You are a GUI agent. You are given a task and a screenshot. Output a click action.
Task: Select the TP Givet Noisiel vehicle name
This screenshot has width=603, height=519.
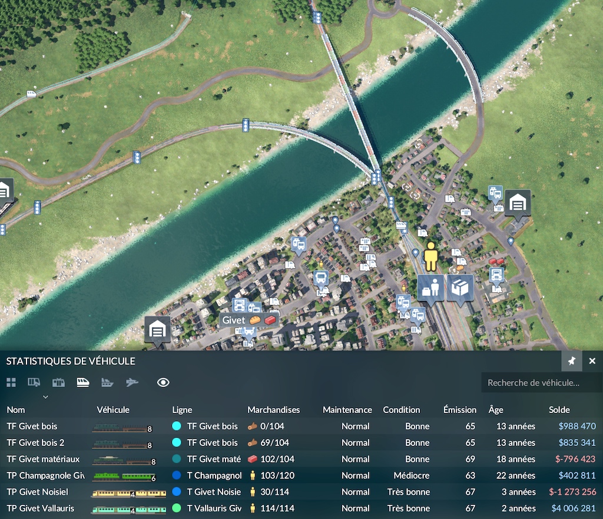[37, 492]
